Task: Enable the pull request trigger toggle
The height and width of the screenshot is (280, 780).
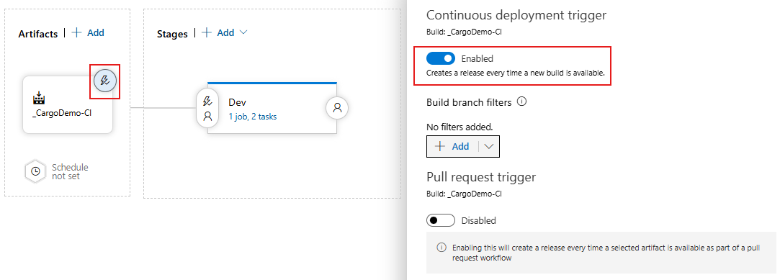Action: [441, 220]
